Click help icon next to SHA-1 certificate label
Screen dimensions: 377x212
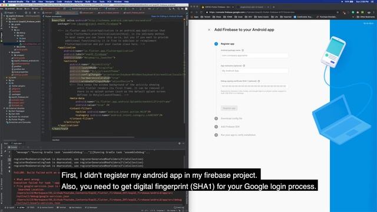click(259, 81)
